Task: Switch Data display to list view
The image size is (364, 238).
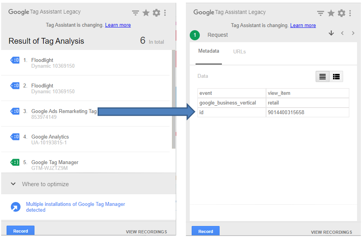Action: pyautogui.click(x=322, y=76)
